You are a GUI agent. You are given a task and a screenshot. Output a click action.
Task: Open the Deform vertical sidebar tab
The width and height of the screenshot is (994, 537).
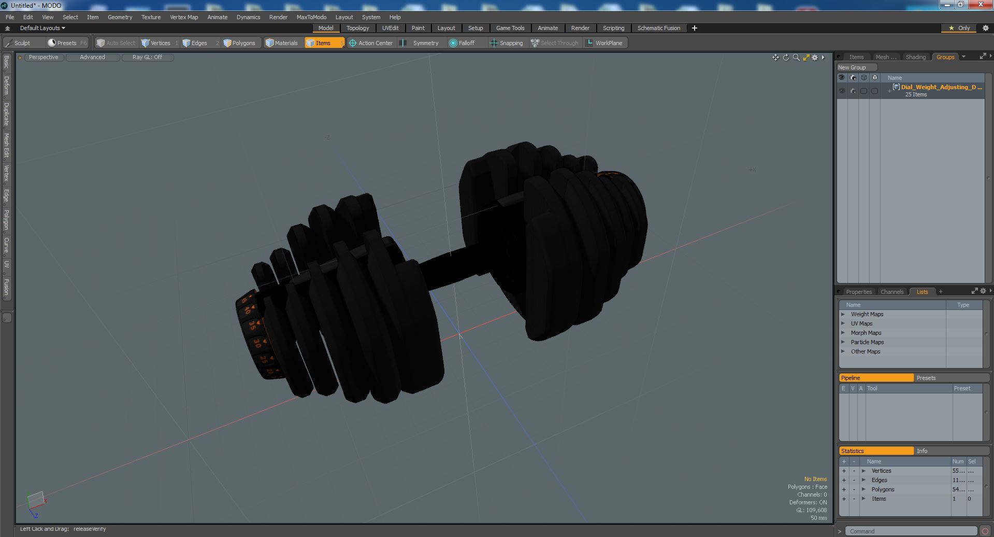coord(6,86)
